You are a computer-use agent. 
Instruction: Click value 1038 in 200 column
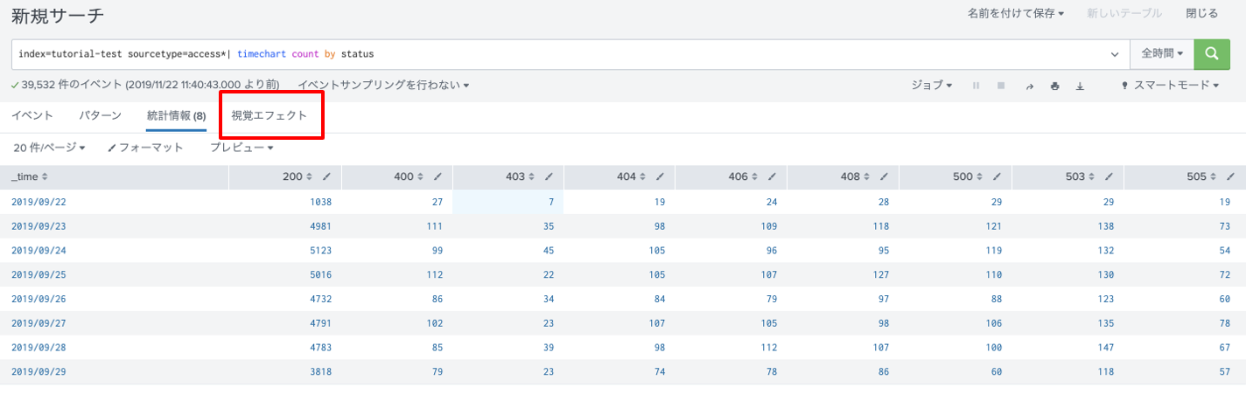coord(321,202)
